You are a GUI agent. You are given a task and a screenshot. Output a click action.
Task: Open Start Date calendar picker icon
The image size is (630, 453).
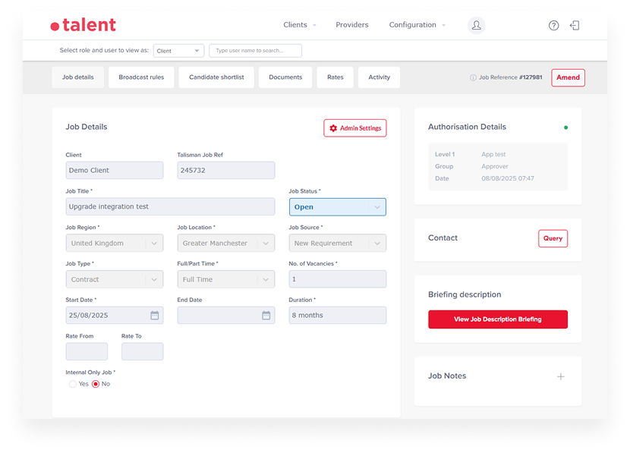155,316
